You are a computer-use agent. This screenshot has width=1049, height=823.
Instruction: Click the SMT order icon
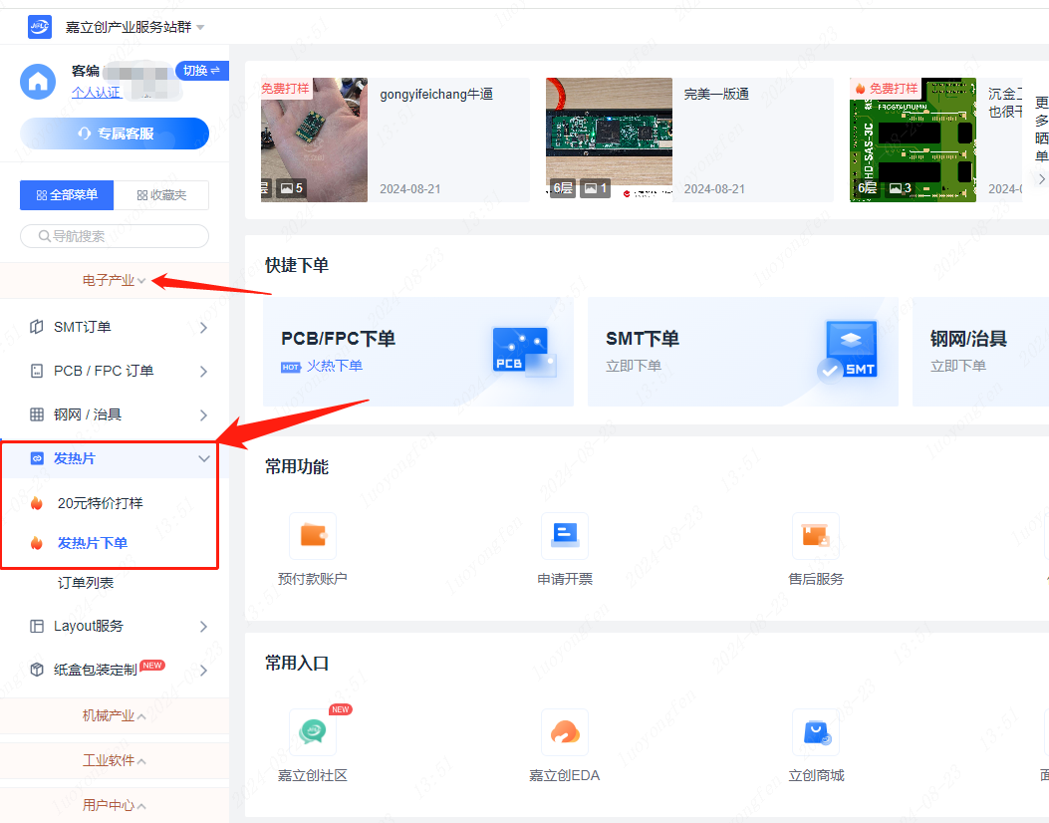pyautogui.click(x=848, y=351)
